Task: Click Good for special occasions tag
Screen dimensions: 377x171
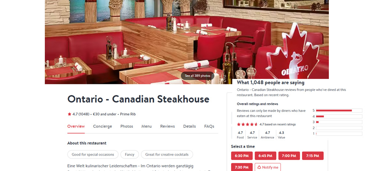Action: [x=93, y=154]
